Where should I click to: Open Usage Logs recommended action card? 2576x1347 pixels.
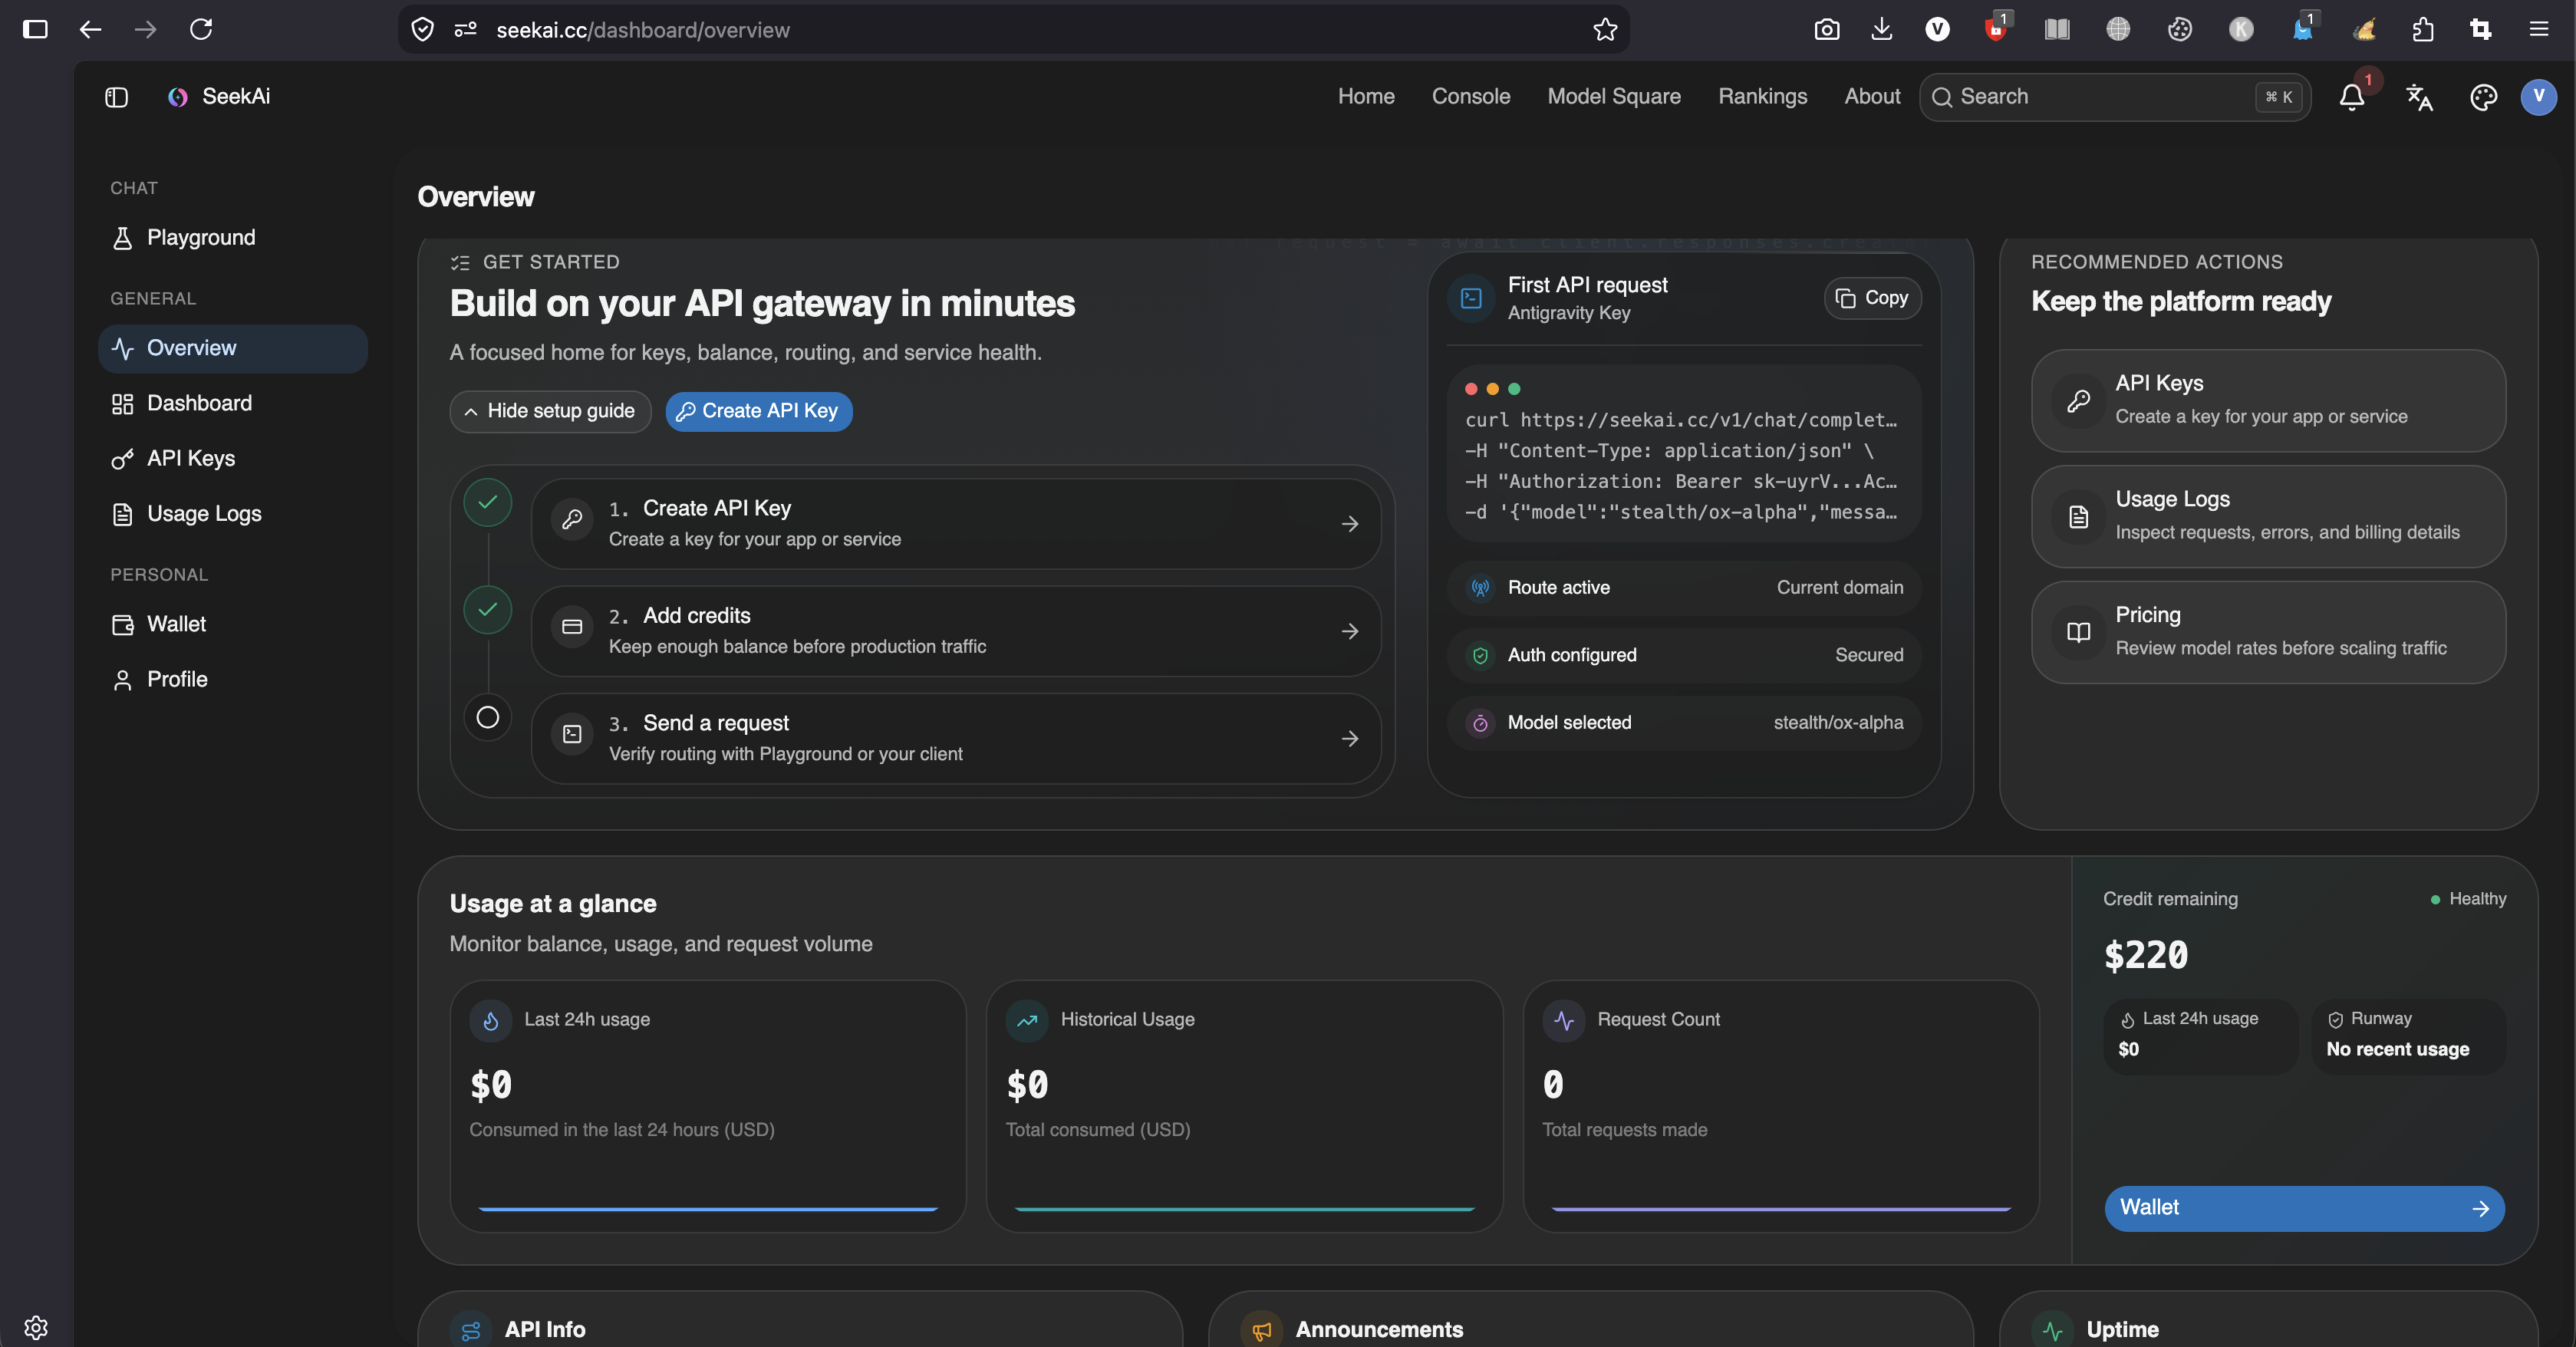(2268, 516)
